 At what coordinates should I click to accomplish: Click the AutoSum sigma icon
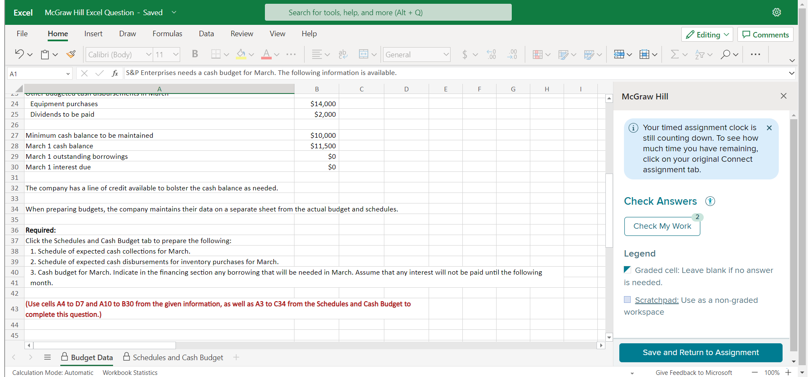click(x=675, y=54)
